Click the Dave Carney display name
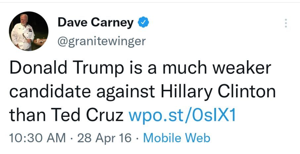The width and height of the screenshot is (300, 154). point(96,23)
